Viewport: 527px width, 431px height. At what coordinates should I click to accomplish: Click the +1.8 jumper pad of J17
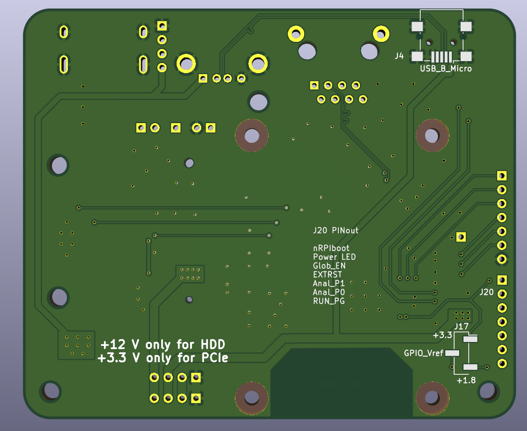tap(470, 367)
